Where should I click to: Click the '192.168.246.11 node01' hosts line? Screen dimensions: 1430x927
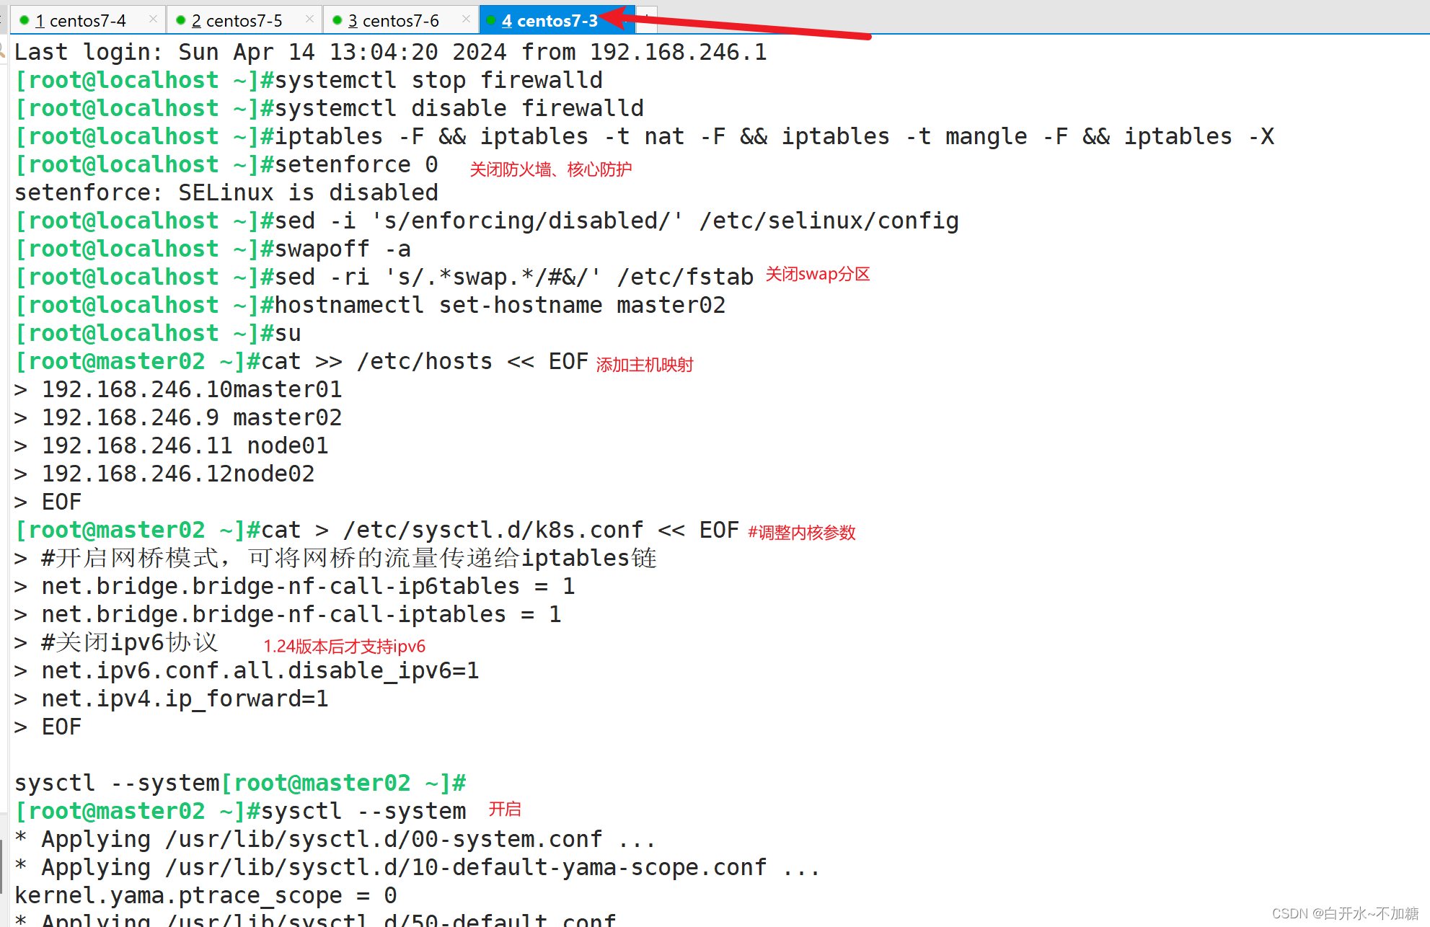pyautogui.click(x=172, y=445)
